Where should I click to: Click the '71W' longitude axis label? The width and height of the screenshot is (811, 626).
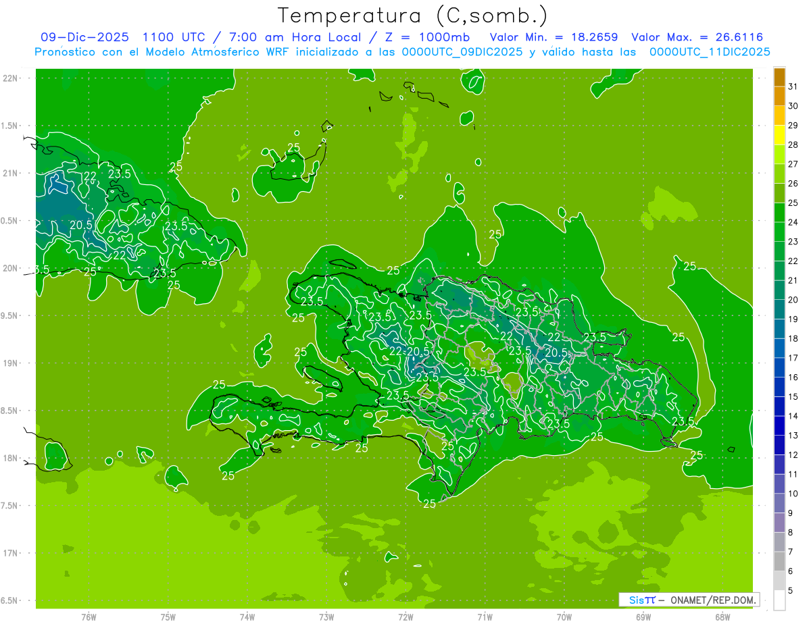pos(485,617)
